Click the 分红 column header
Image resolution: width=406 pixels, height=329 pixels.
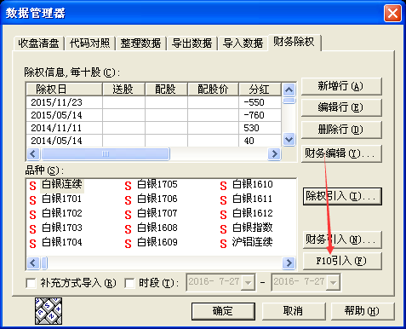[260, 89]
